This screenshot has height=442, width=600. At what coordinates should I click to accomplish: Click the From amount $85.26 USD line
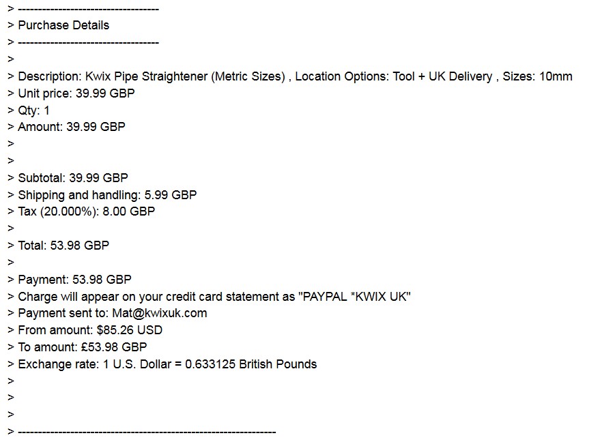(x=90, y=330)
